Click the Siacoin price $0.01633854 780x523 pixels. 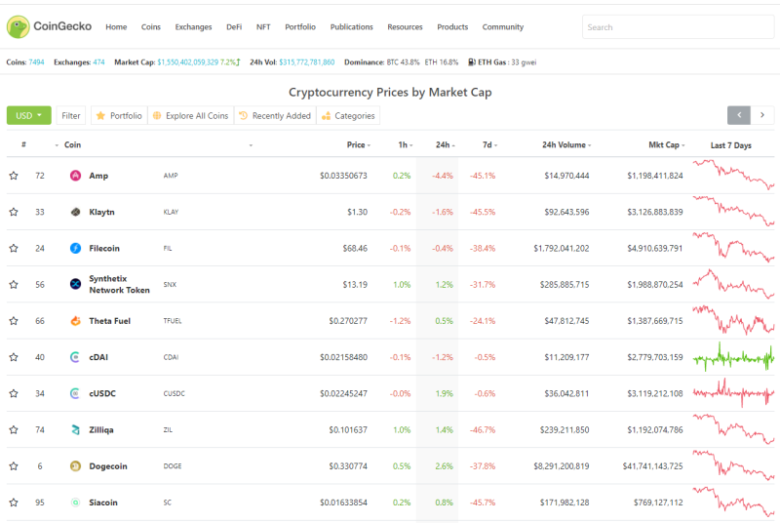[x=343, y=503]
